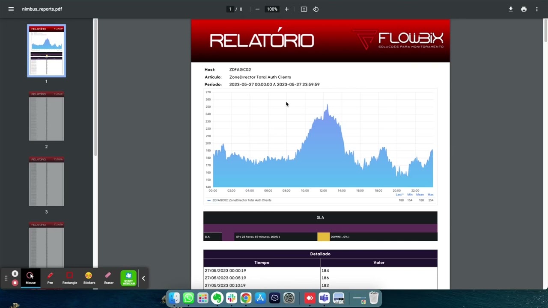Open the PDF viewer sidebar menu

pyautogui.click(x=11, y=9)
